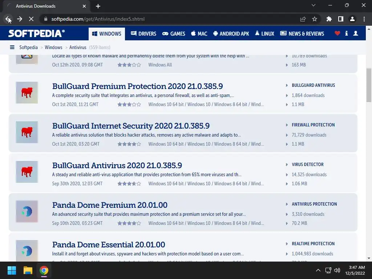The image size is (372, 279).
Task: Click the Softpedia logo
Action: 37,33
